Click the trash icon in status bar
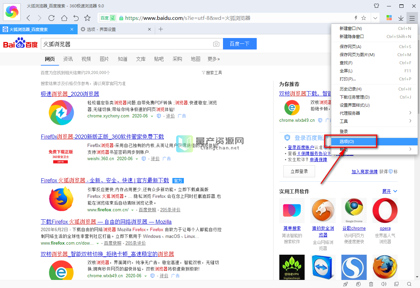 tap(371, 284)
